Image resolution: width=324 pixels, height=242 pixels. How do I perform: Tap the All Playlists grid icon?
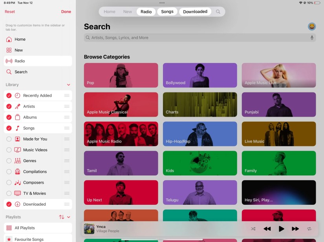9,228
